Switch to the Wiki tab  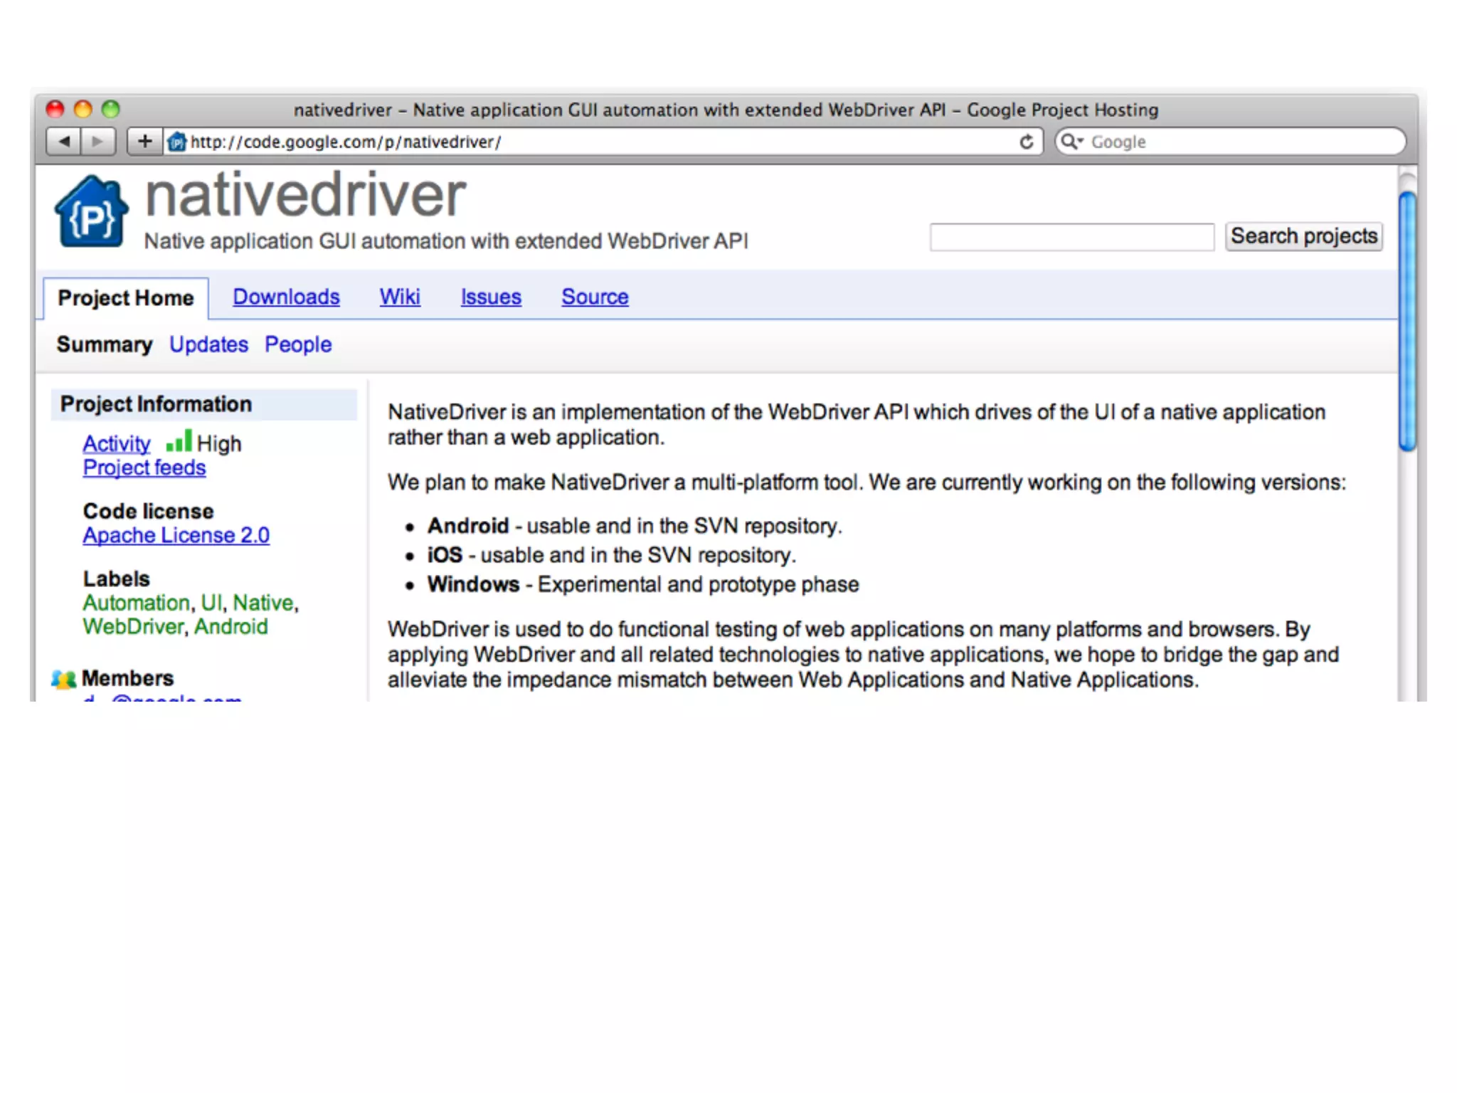[399, 297]
